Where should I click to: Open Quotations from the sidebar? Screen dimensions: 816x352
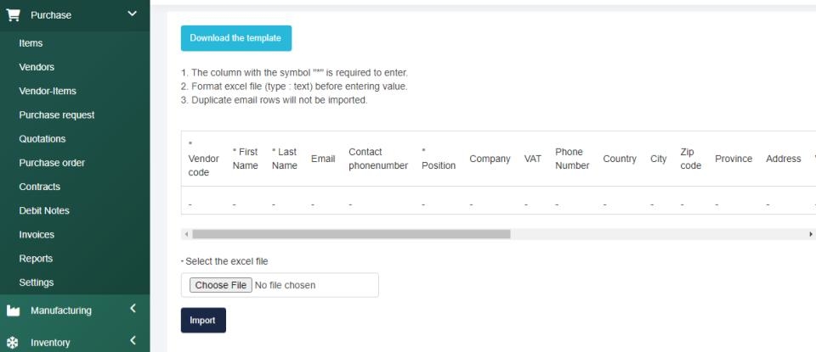click(42, 139)
